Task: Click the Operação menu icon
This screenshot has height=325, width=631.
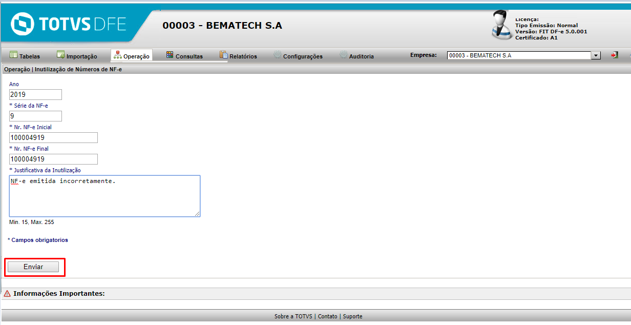Action: tap(118, 55)
